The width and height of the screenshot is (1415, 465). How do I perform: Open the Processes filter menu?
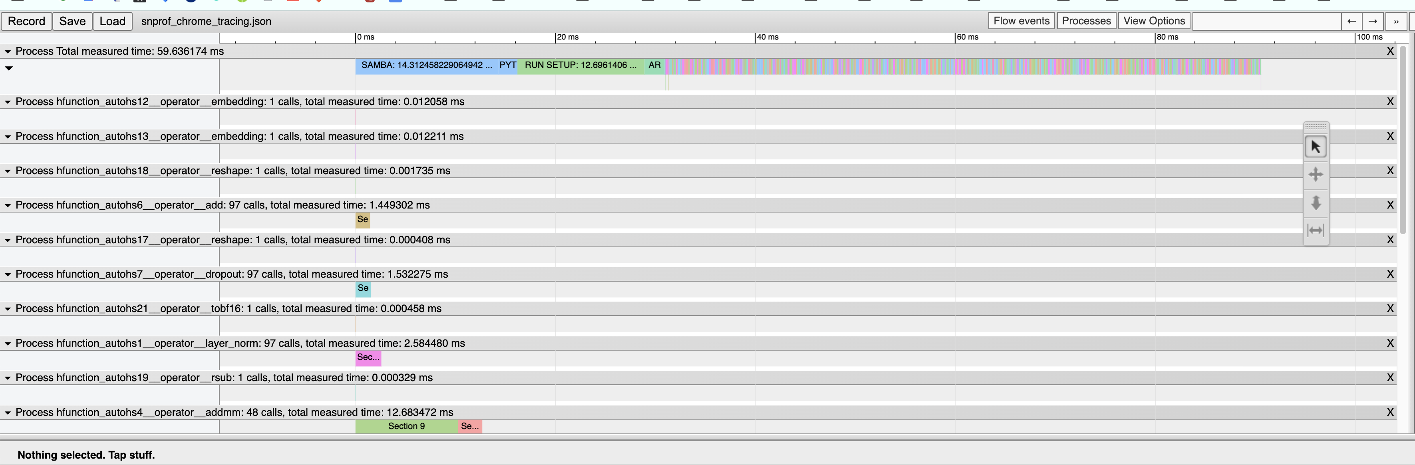tap(1086, 21)
